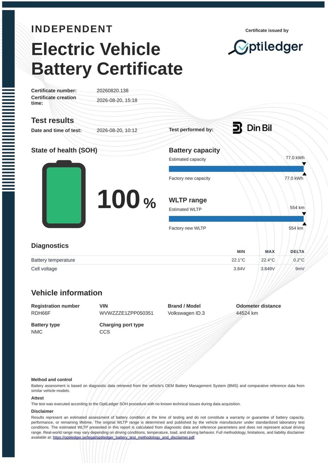The height and width of the screenshot is (463, 328).
Task: Click the Battery temperature row label
Action: coord(53,260)
